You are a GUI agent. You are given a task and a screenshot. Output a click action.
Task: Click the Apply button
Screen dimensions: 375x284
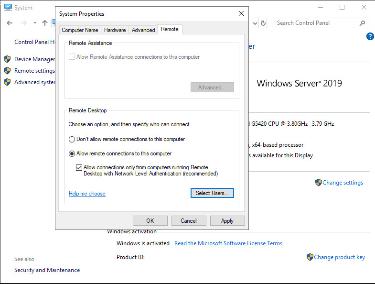coord(227,220)
